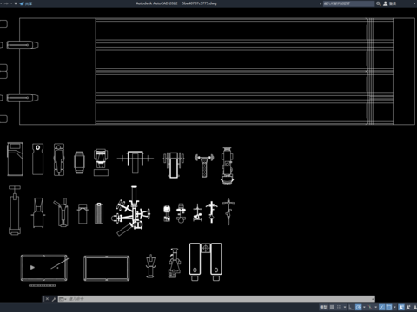This screenshot has height=312, width=417.
Task: Click the highlighted annotation visibility icon
Action: [401, 307]
